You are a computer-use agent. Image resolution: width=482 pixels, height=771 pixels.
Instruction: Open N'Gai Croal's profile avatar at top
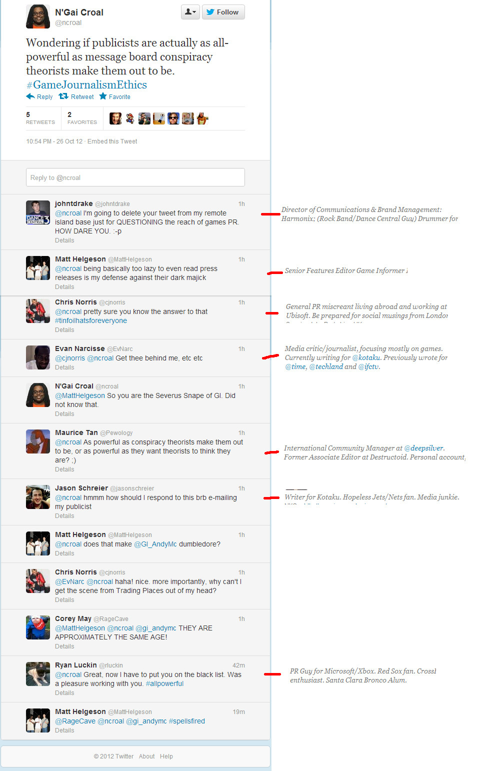pos(38,16)
